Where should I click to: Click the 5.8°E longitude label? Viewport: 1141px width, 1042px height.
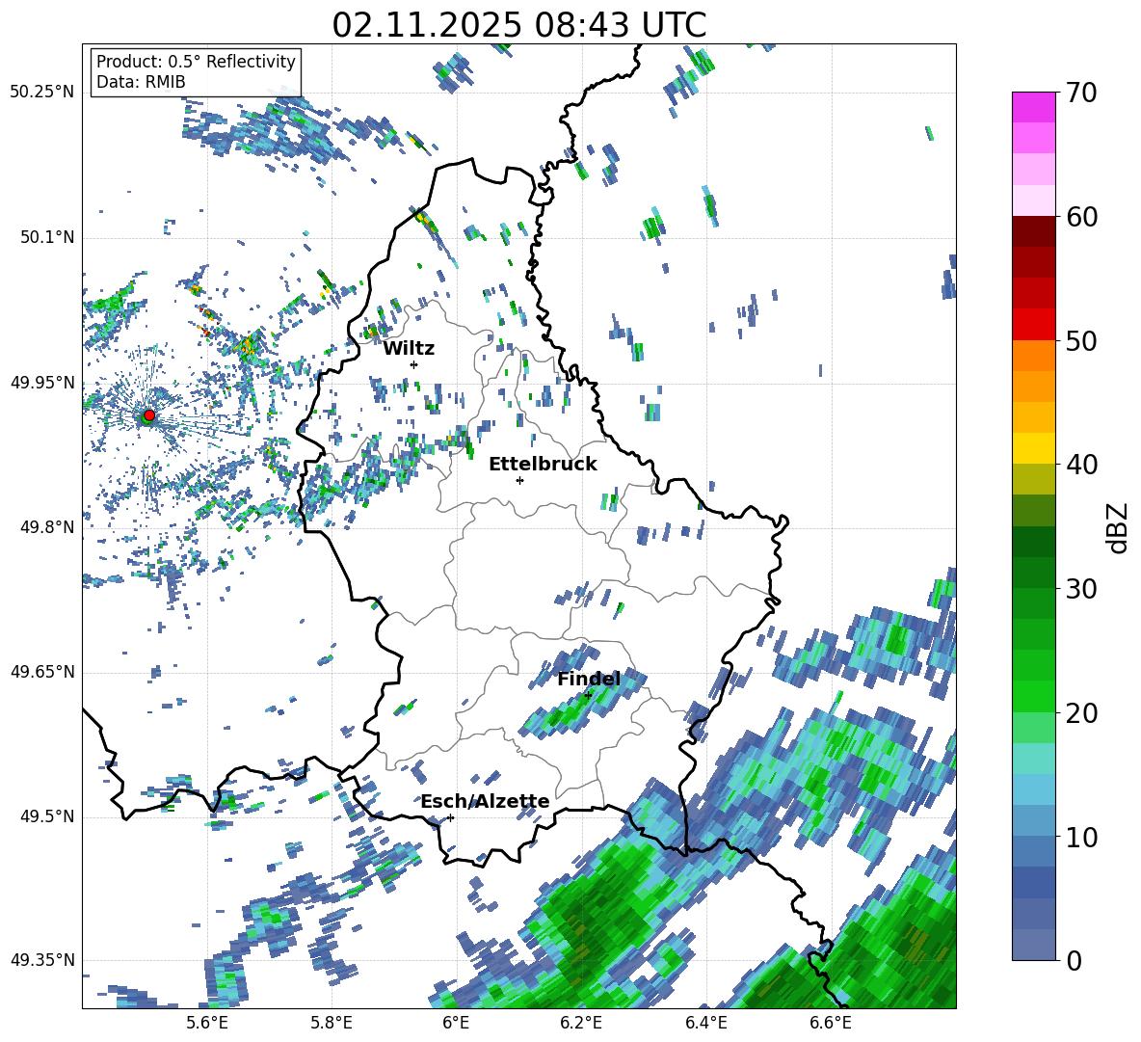click(332, 1023)
